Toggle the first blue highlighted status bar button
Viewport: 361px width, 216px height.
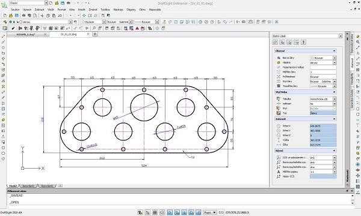click(170, 212)
